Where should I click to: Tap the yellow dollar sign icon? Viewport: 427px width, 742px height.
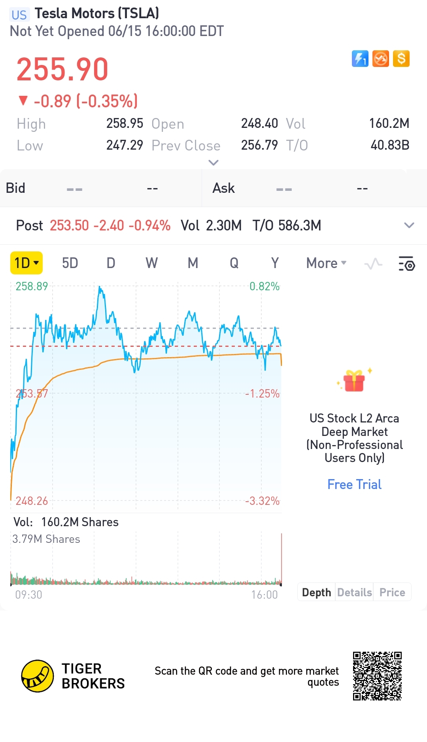pyautogui.click(x=401, y=59)
